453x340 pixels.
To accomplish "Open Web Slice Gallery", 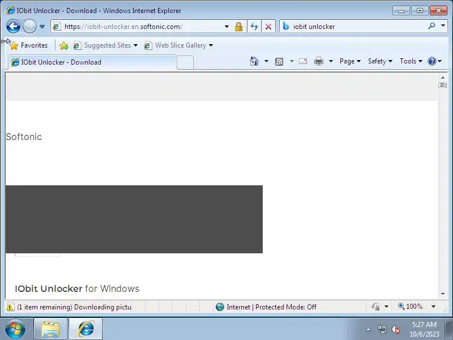I will point(178,45).
